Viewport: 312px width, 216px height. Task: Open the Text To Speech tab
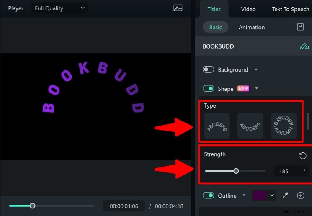[290, 9]
